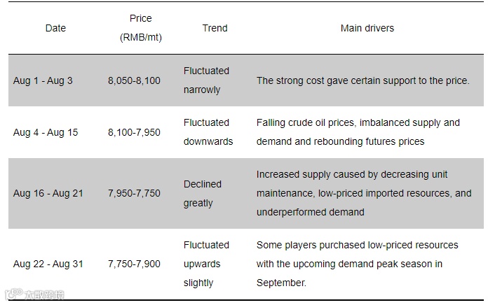Click the 7,950-7,750 price cell
Viewport: 488px width, 305px height.
[134, 193]
